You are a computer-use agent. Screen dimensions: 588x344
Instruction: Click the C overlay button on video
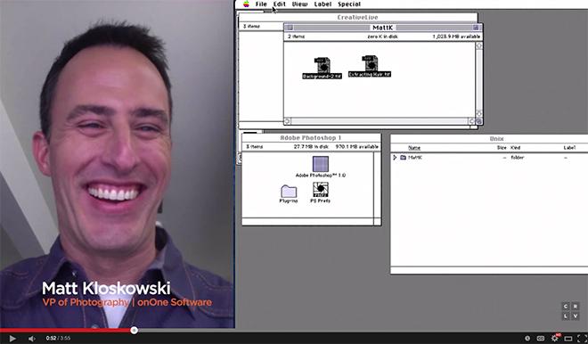pos(565,306)
